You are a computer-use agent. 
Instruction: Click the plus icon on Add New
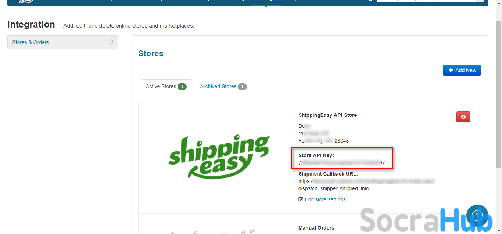click(451, 70)
